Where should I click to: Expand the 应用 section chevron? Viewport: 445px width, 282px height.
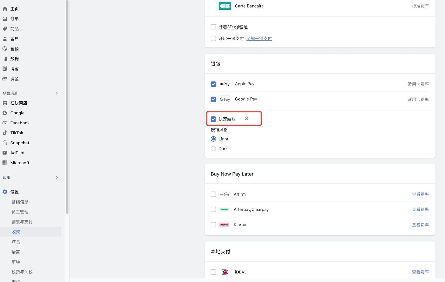click(x=57, y=177)
